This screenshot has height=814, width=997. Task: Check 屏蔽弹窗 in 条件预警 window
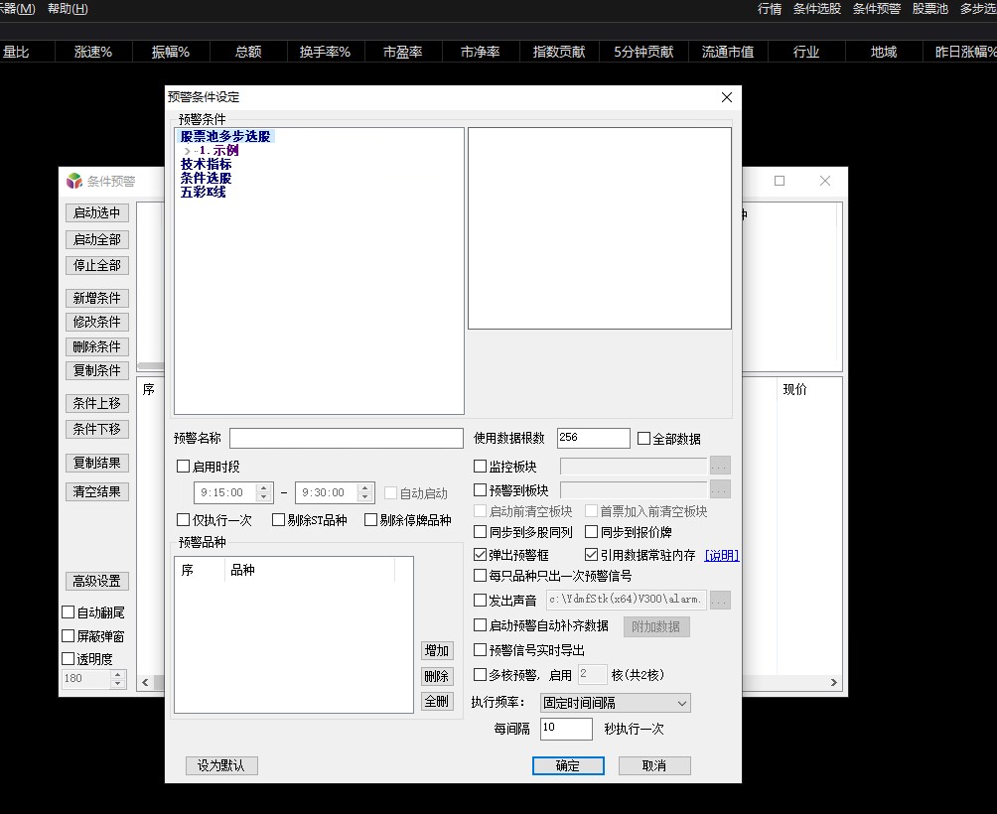click(x=69, y=635)
